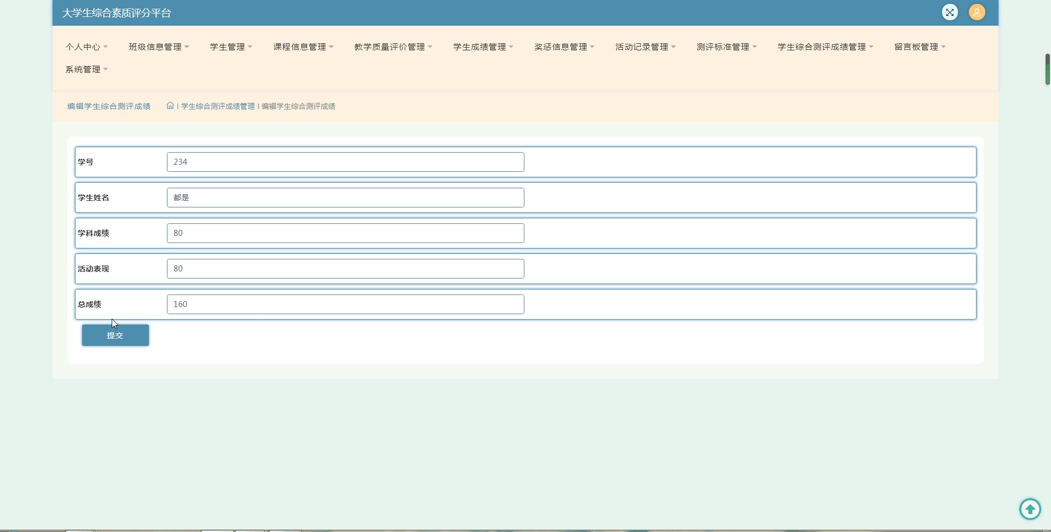Viewport: 1051px width, 532px height.
Task: Expand the 教学质量评价管理 dropdown menu
Action: [x=393, y=47]
